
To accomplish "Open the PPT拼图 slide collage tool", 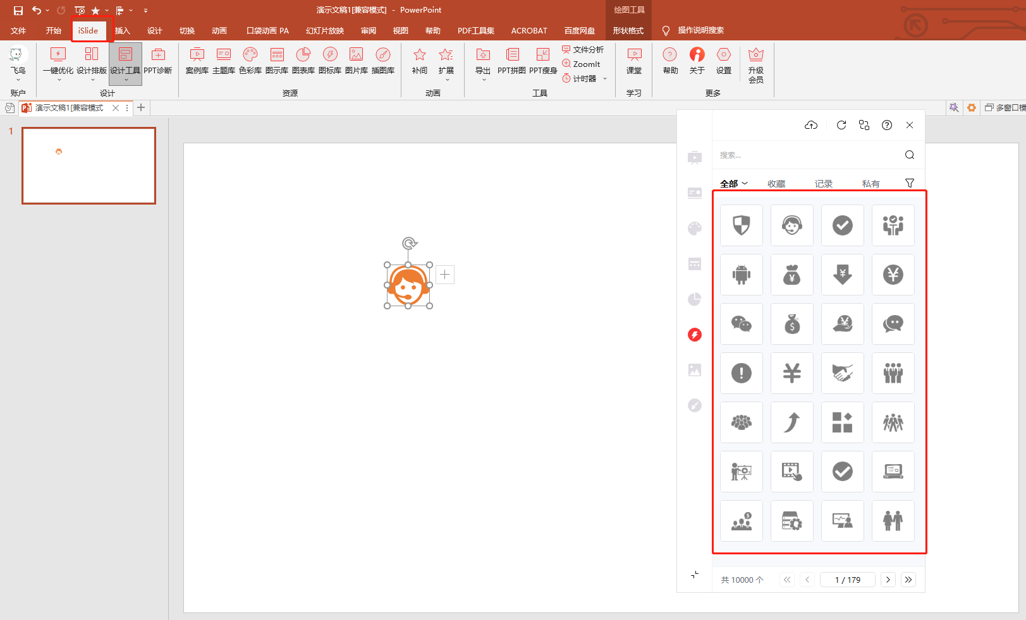I will tap(511, 61).
